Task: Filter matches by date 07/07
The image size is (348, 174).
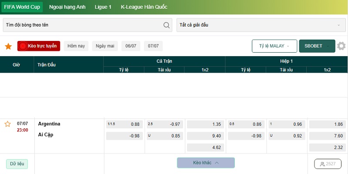Action: pos(154,46)
